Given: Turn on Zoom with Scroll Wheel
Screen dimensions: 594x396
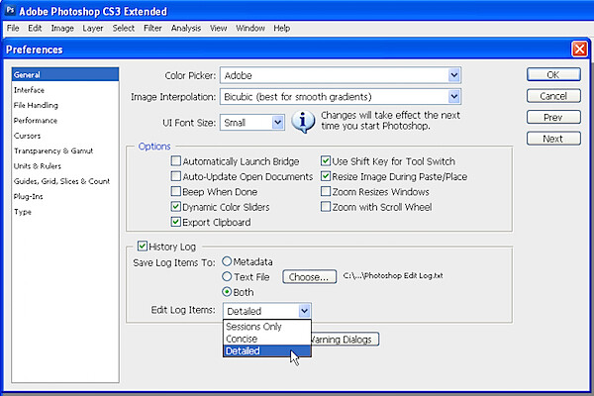Looking at the screenshot, I should coord(326,207).
